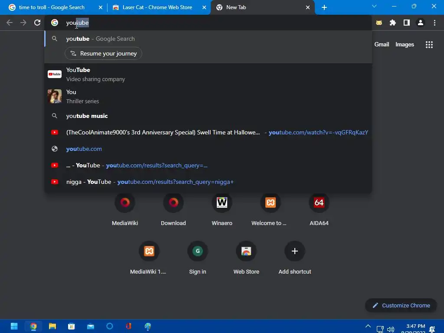
Task: Select 'You Thriller series' suggestion
Action: 208,96
